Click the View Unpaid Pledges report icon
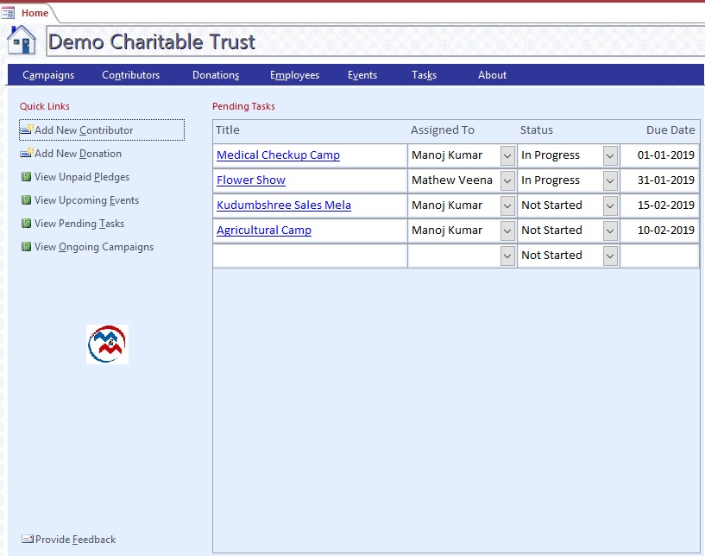Image resolution: width=705 pixels, height=556 pixels. pos(27,176)
